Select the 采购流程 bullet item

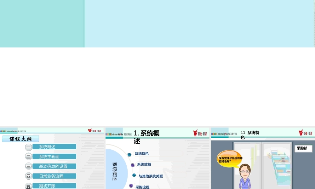(142, 187)
